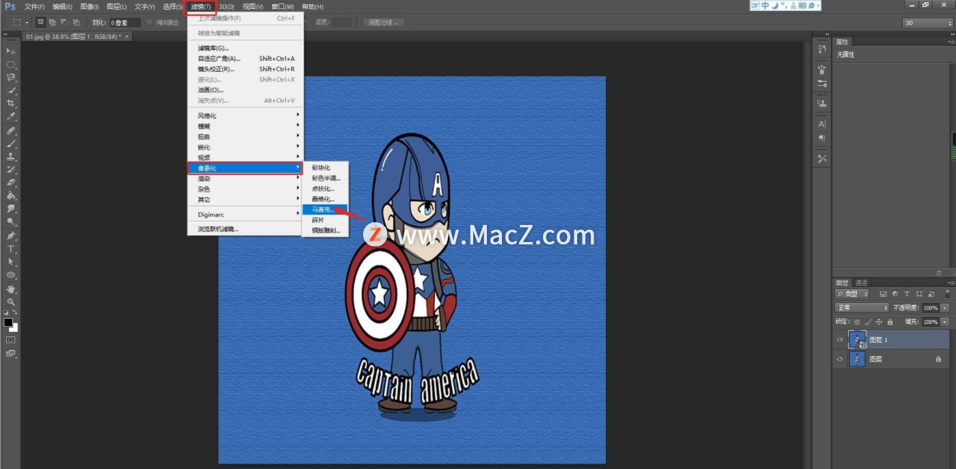The image size is (956, 469).
Task: Select the Pen tool
Action: point(11,235)
